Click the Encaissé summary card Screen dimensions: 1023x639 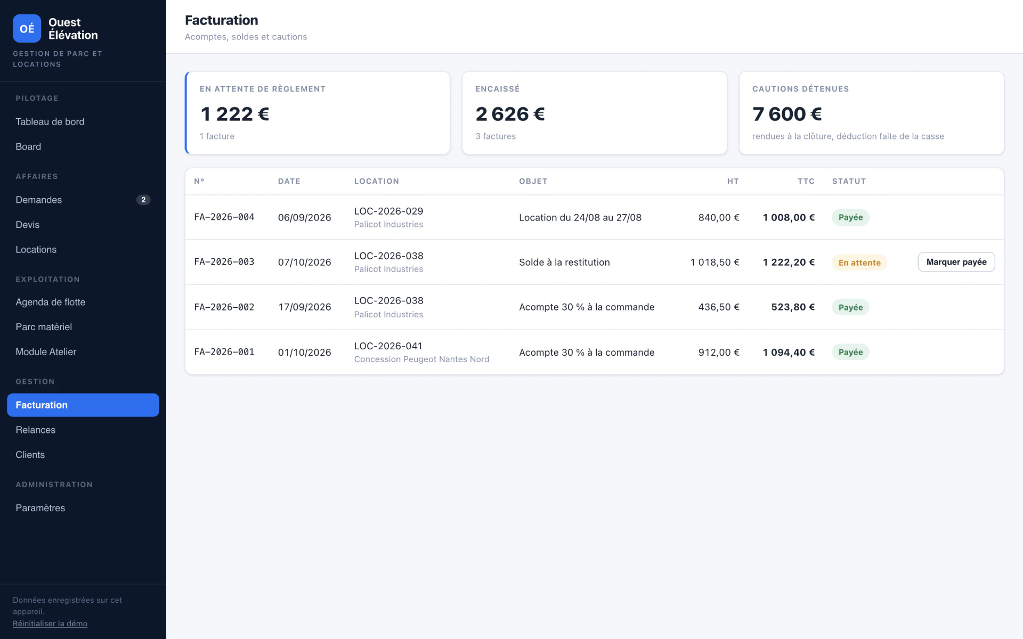point(594,113)
